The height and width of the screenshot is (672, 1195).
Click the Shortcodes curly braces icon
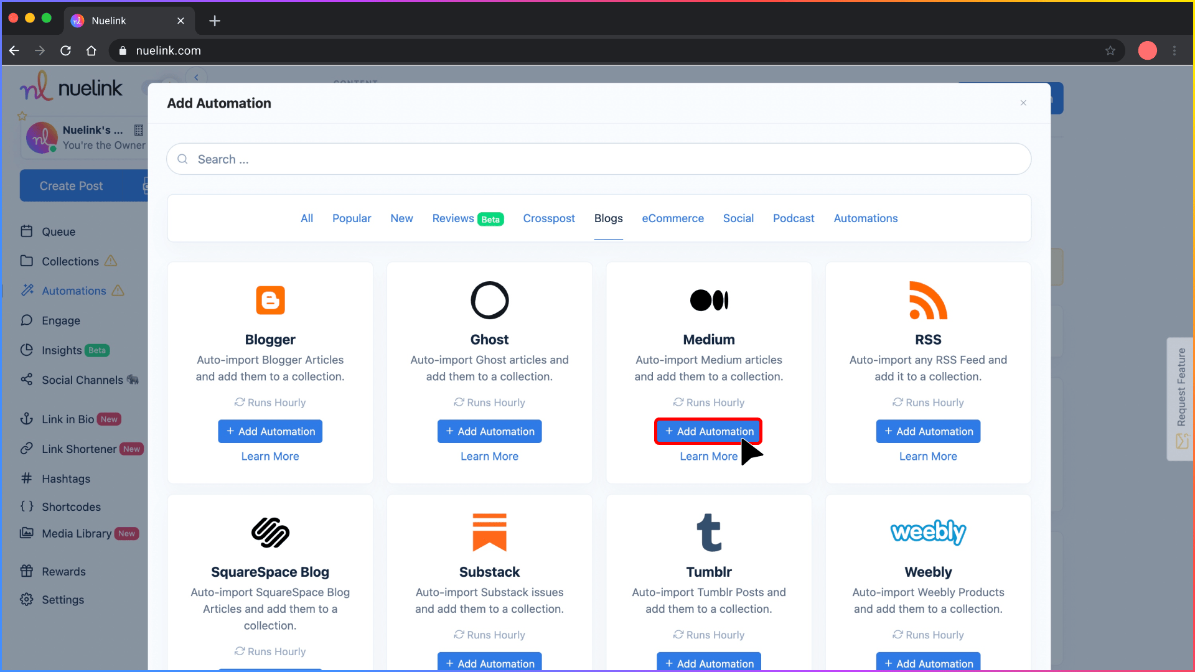pyautogui.click(x=26, y=506)
